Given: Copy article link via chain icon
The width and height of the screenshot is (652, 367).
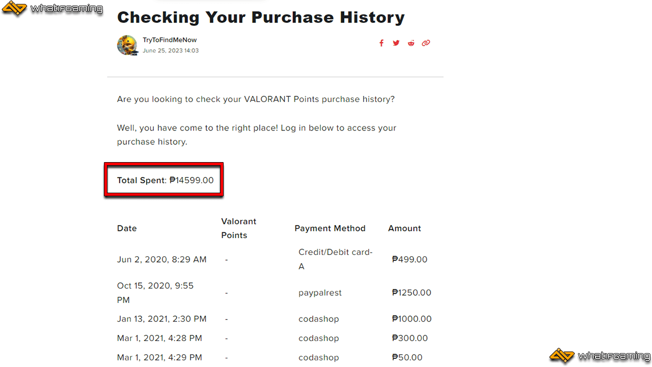Looking at the screenshot, I should pos(426,43).
